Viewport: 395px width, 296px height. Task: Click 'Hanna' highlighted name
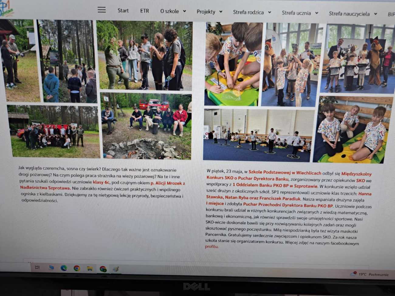(x=365, y=193)
